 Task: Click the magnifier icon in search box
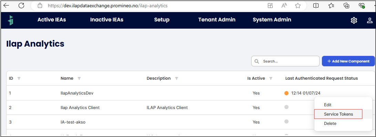point(257,61)
